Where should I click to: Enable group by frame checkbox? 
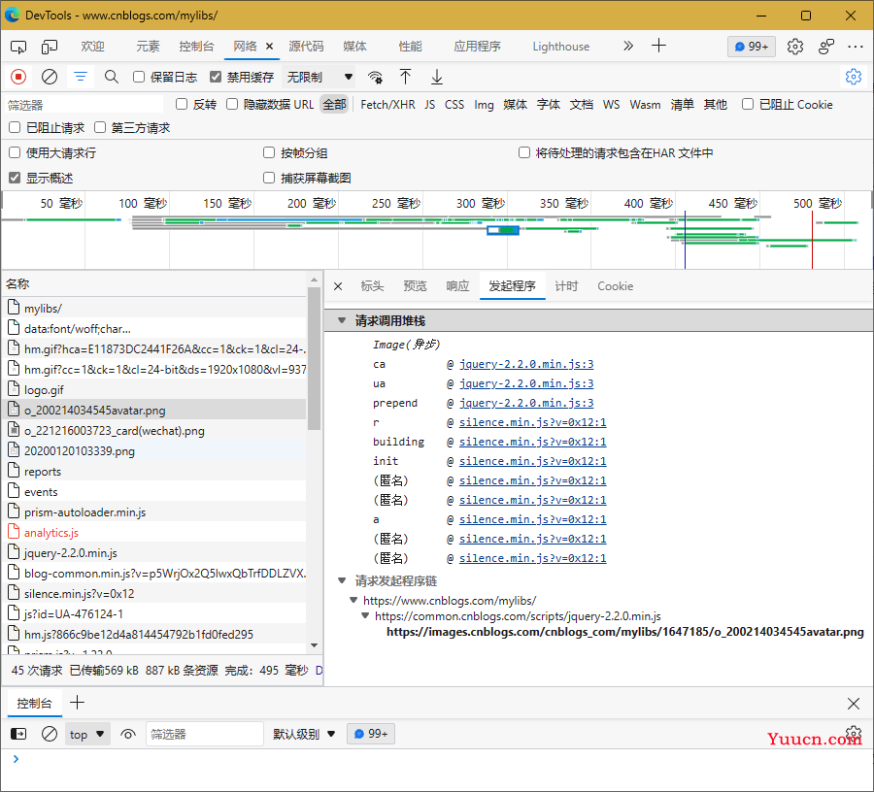coord(269,152)
